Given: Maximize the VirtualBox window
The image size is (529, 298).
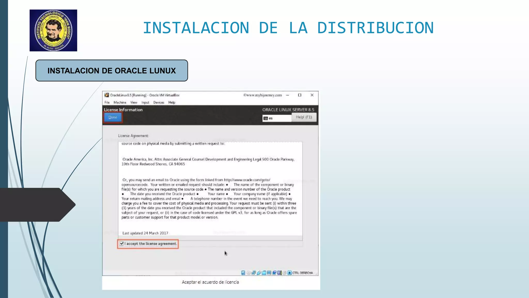Looking at the screenshot, I should pos(300,95).
